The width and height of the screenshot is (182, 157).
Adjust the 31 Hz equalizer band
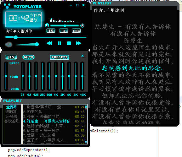coord(23,76)
